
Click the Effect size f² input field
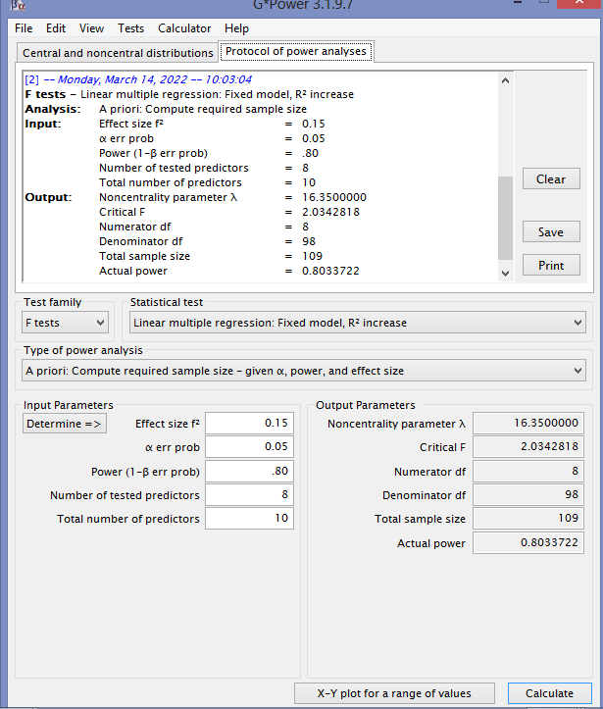(x=249, y=424)
